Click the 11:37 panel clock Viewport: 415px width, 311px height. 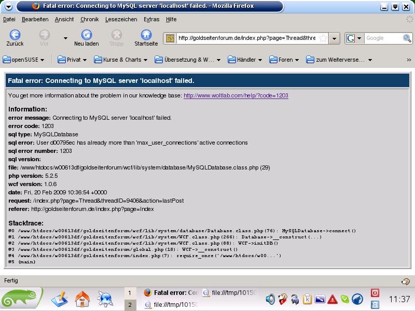399,300
